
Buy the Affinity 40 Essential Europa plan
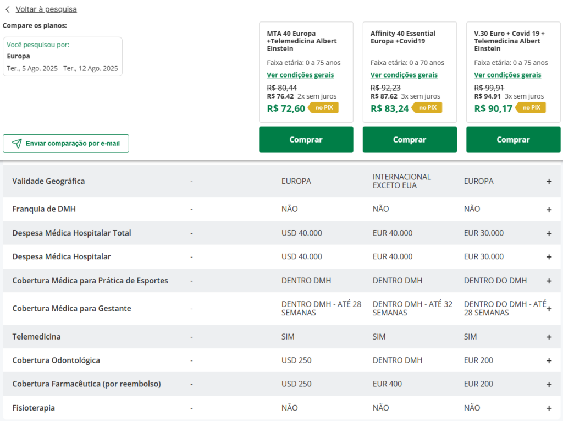coord(410,139)
